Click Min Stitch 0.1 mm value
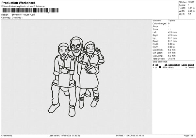 [172, 53]
